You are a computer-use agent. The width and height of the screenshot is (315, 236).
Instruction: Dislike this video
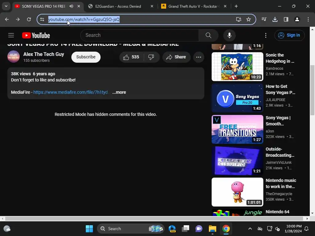[x=151, y=57]
